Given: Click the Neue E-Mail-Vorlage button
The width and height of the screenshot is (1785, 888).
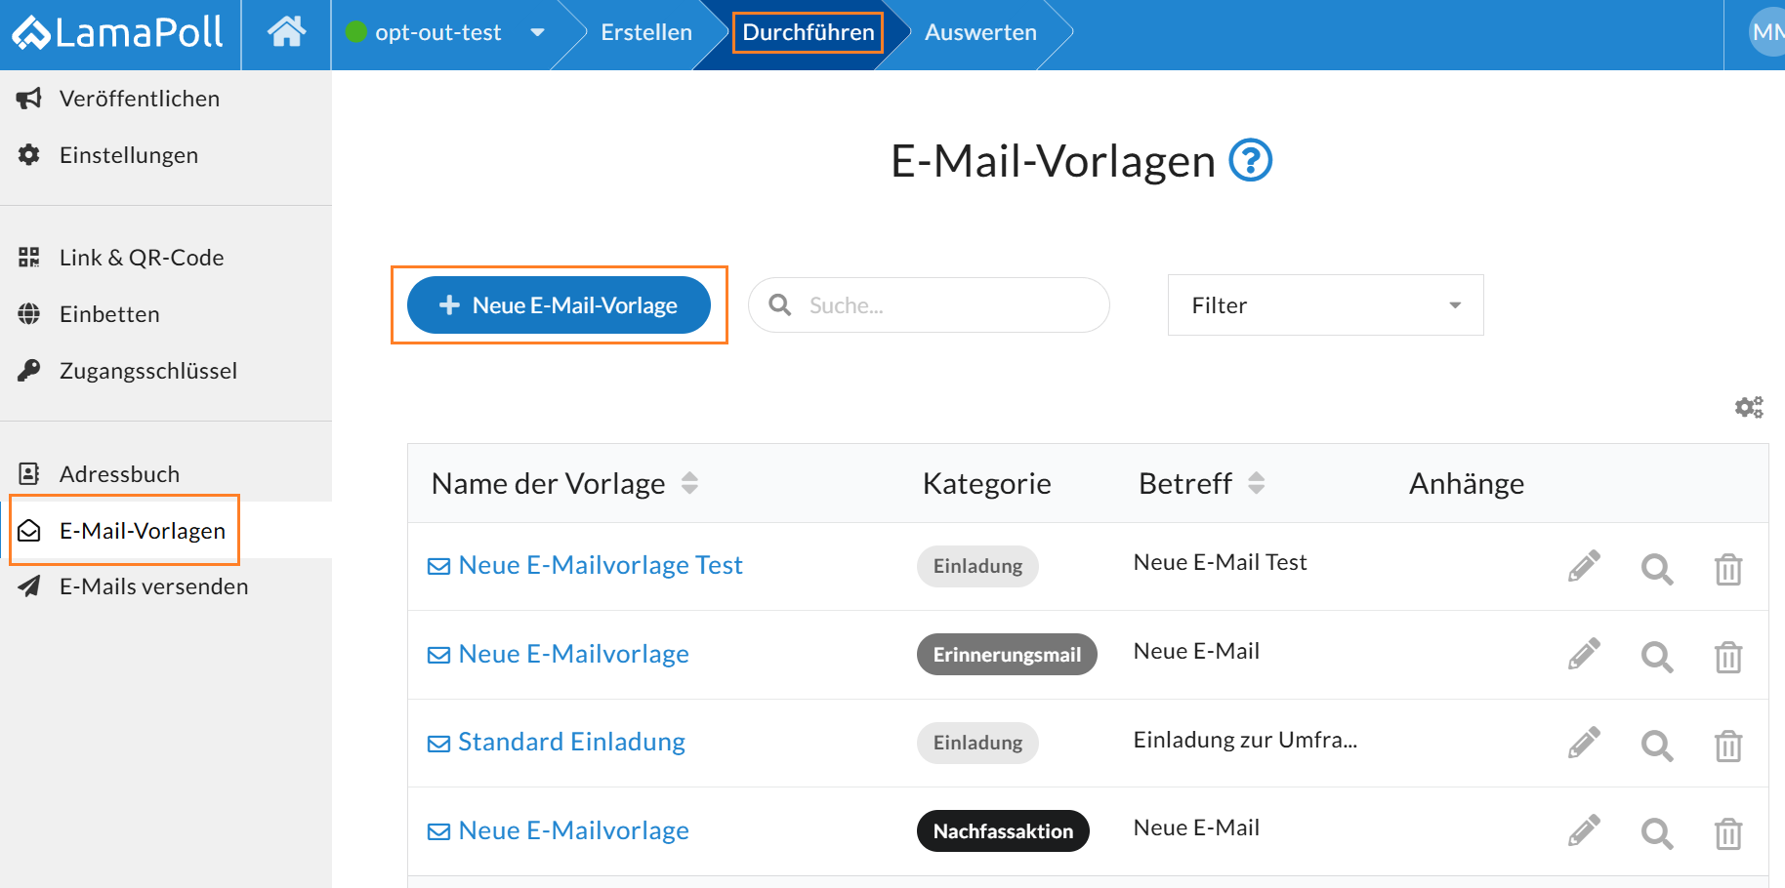Looking at the screenshot, I should pos(559,305).
